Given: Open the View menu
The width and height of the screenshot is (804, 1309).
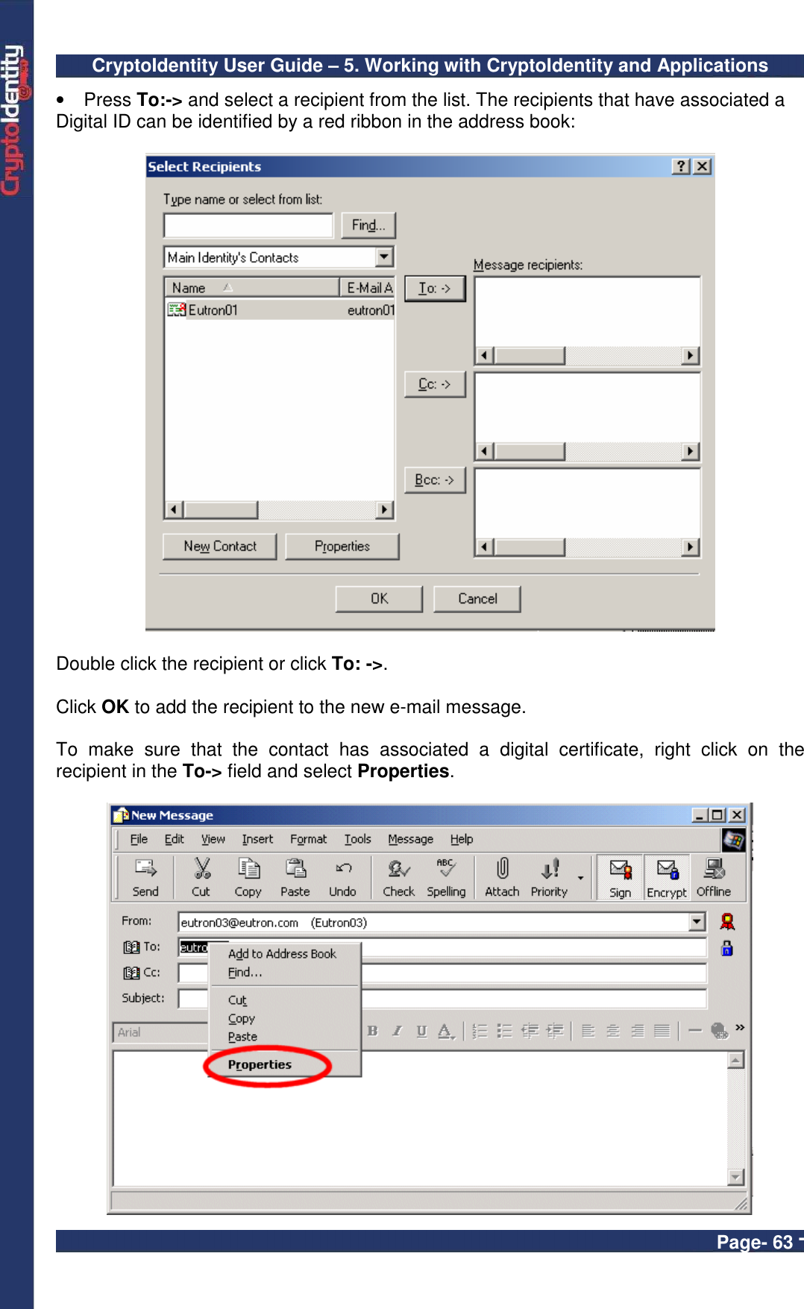Looking at the screenshot, I should 213,839.
